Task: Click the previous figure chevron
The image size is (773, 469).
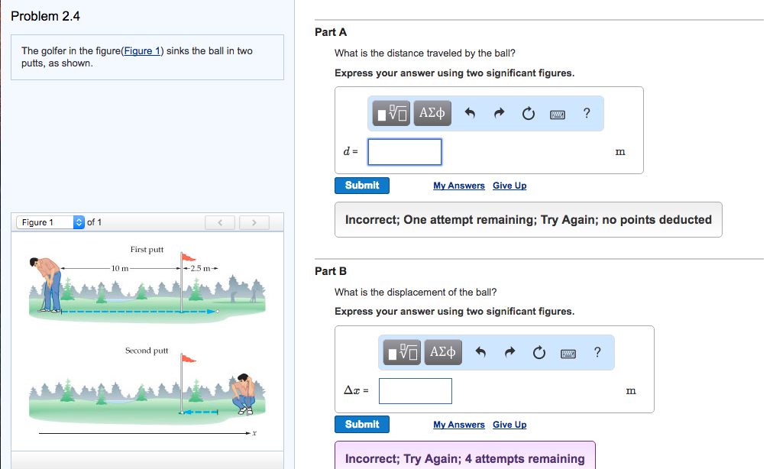Action: coord(220,222)
